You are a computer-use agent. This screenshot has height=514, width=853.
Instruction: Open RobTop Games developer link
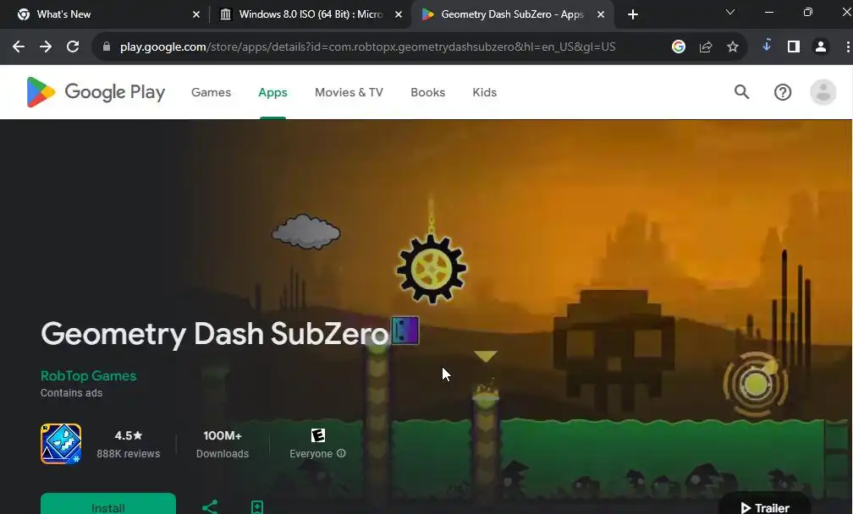point(88,375)
